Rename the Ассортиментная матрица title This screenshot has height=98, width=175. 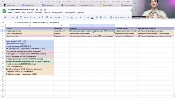[21, 10]
